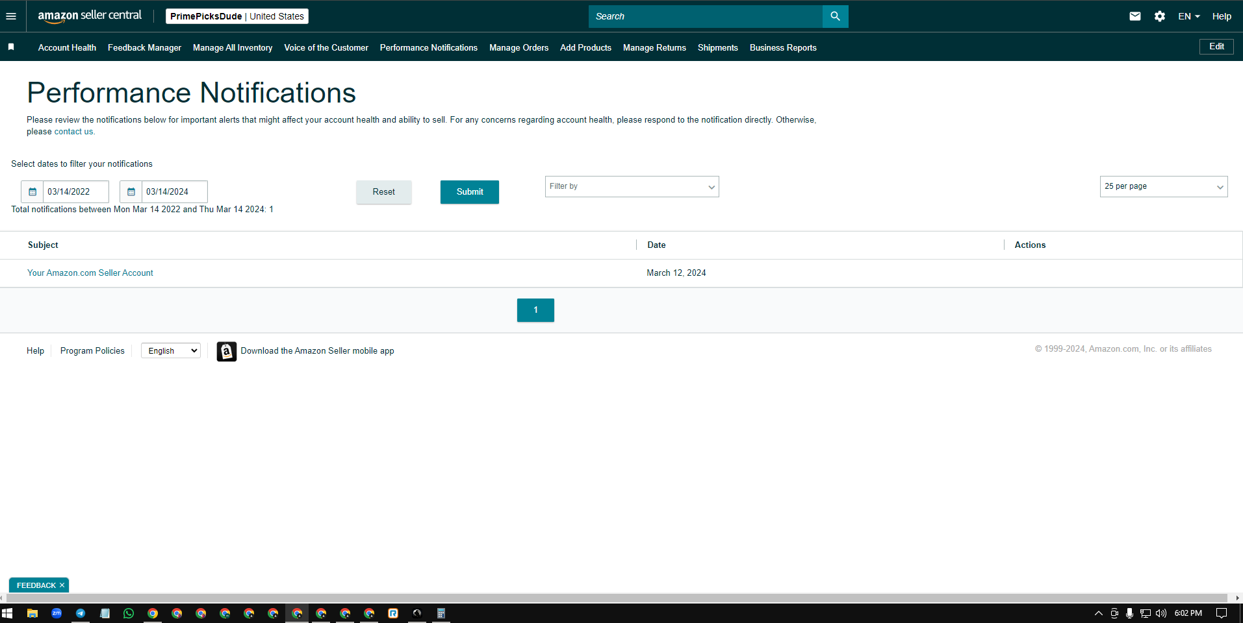Image resolution: width=1243 pixels, height=623 pixels.
Task: Open Manage Returns
Action: (654, 47)
